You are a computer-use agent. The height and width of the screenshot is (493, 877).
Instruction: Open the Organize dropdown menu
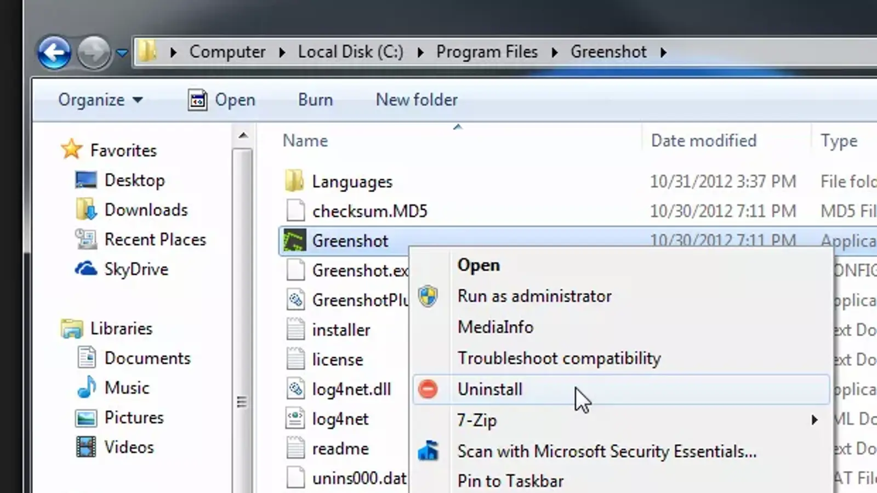tap(100, 100)
